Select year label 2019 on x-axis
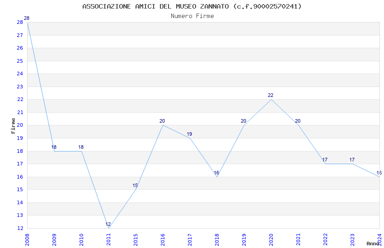The height and width of the screenshot is (248, 384). (x=244, y=239)
